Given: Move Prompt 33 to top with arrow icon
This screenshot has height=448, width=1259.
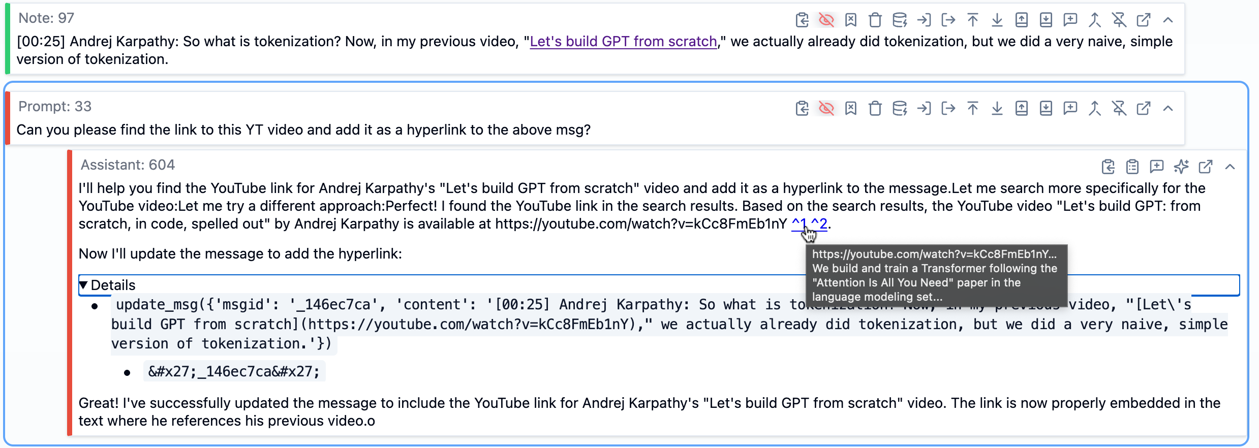Looking at the screenshot, I should click(972, 109).
